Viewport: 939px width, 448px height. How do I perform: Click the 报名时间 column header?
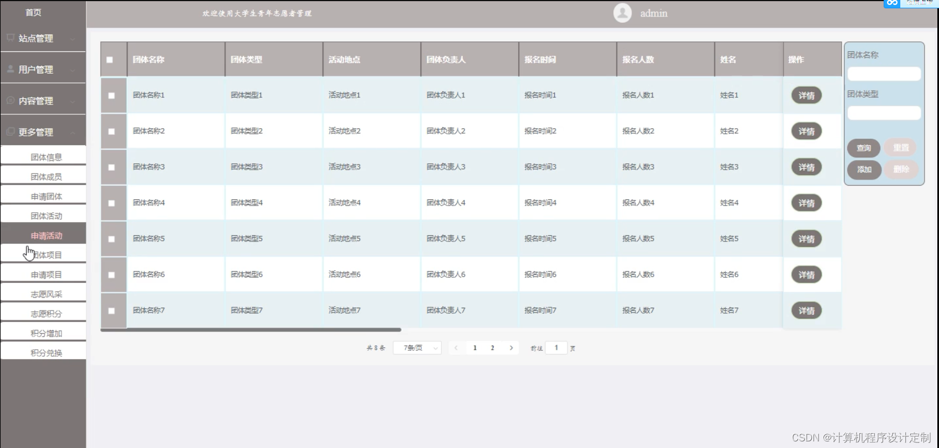[567, 59]
